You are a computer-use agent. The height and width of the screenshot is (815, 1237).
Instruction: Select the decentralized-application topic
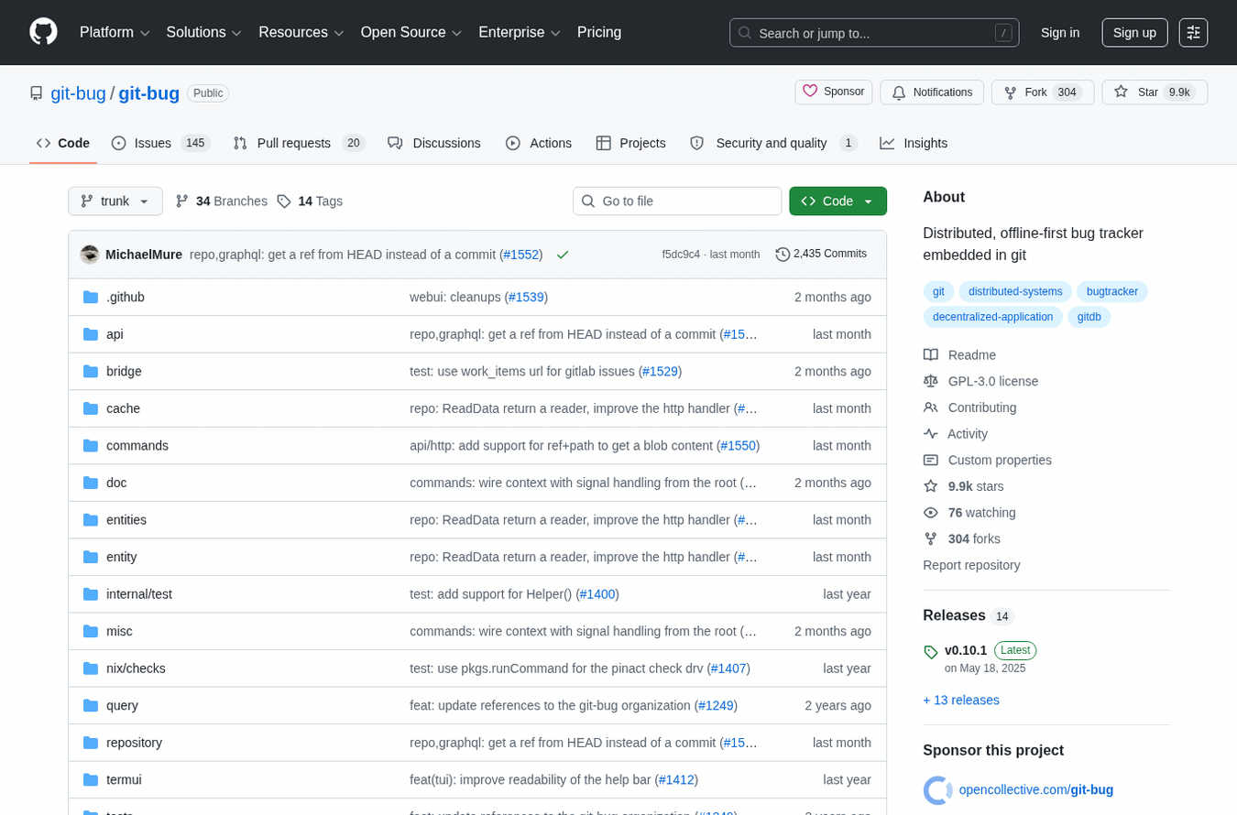[x=993, y=317]
